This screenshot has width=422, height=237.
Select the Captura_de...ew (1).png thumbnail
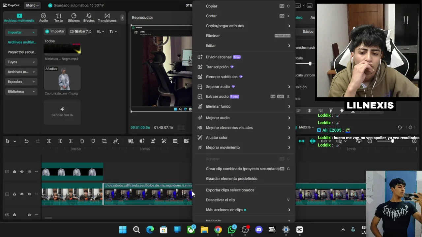[x=62, y=78]
